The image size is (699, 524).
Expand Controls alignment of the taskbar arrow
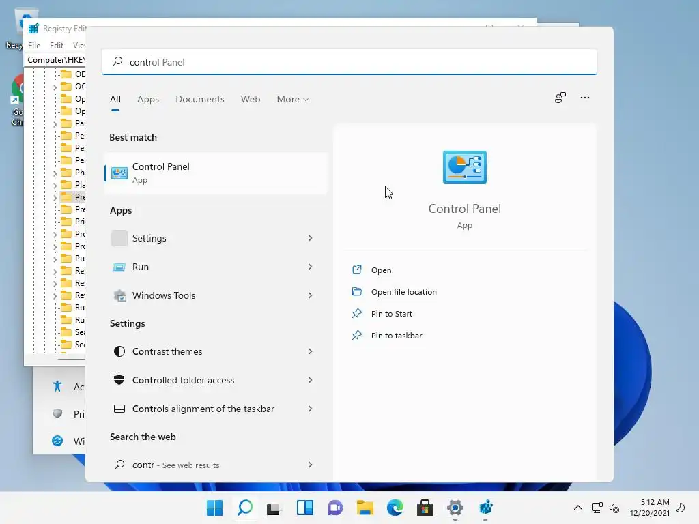pyautogui.click(x=311, y=409)
